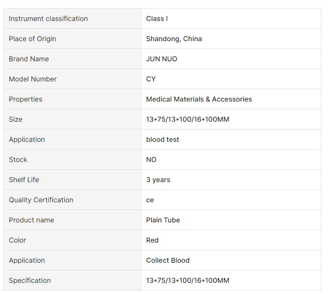
Task: Click the Size row label
Action: click(x=15, y=119)
